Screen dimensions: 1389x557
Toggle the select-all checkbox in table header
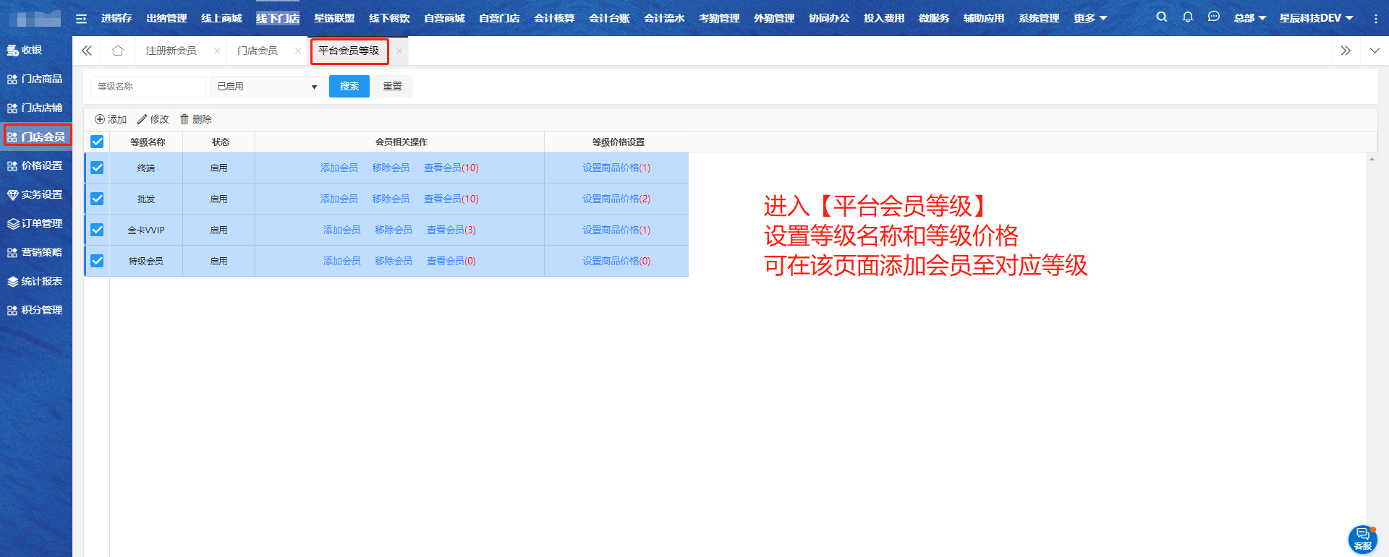(97, 142)
